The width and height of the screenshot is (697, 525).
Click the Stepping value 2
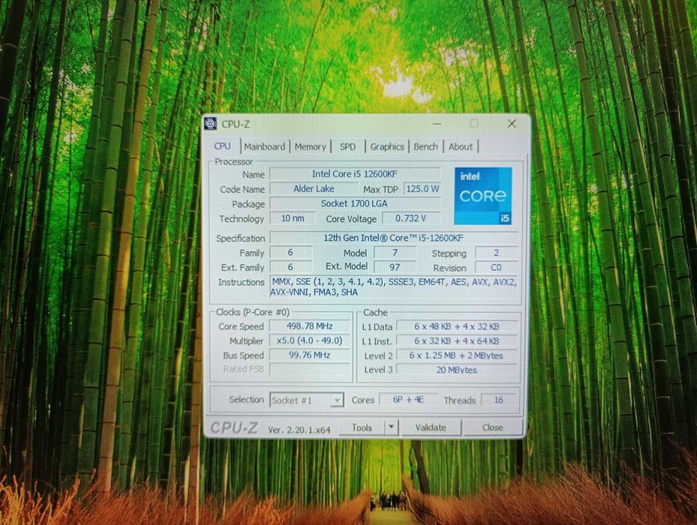[496, 253]
